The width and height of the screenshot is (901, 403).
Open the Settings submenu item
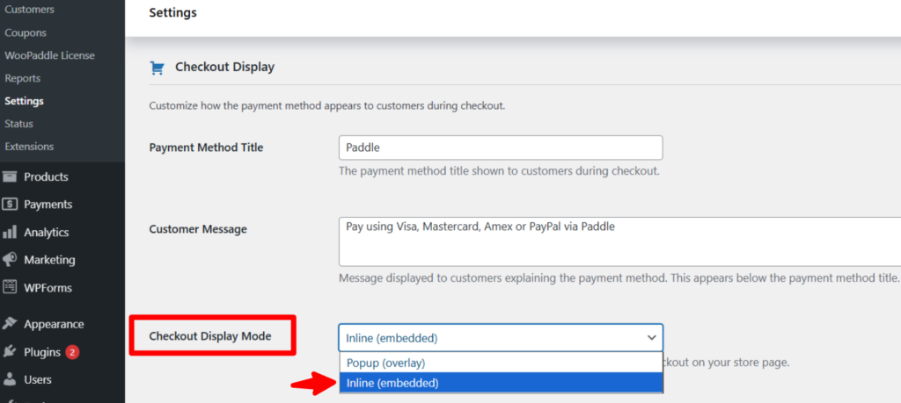pyautogui.click(x=24, y=101)
